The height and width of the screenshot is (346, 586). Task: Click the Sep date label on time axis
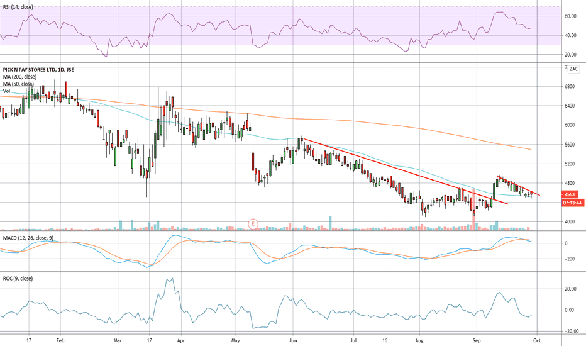click(477, 341)
